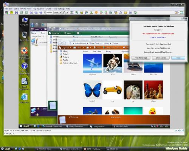Click the Compare Images side-by-side icon
Viewport: 189px width, 151px height.
111,12
